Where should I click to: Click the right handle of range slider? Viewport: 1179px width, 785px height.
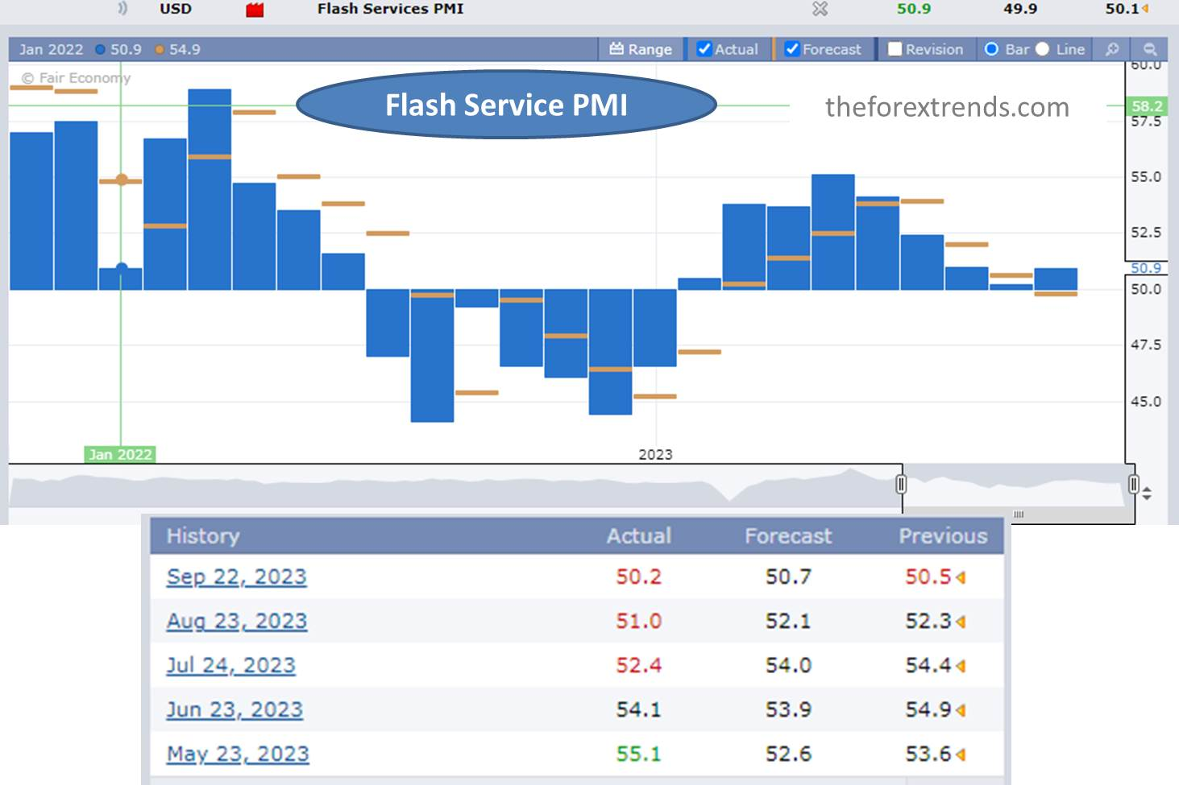pos(1134,484)
